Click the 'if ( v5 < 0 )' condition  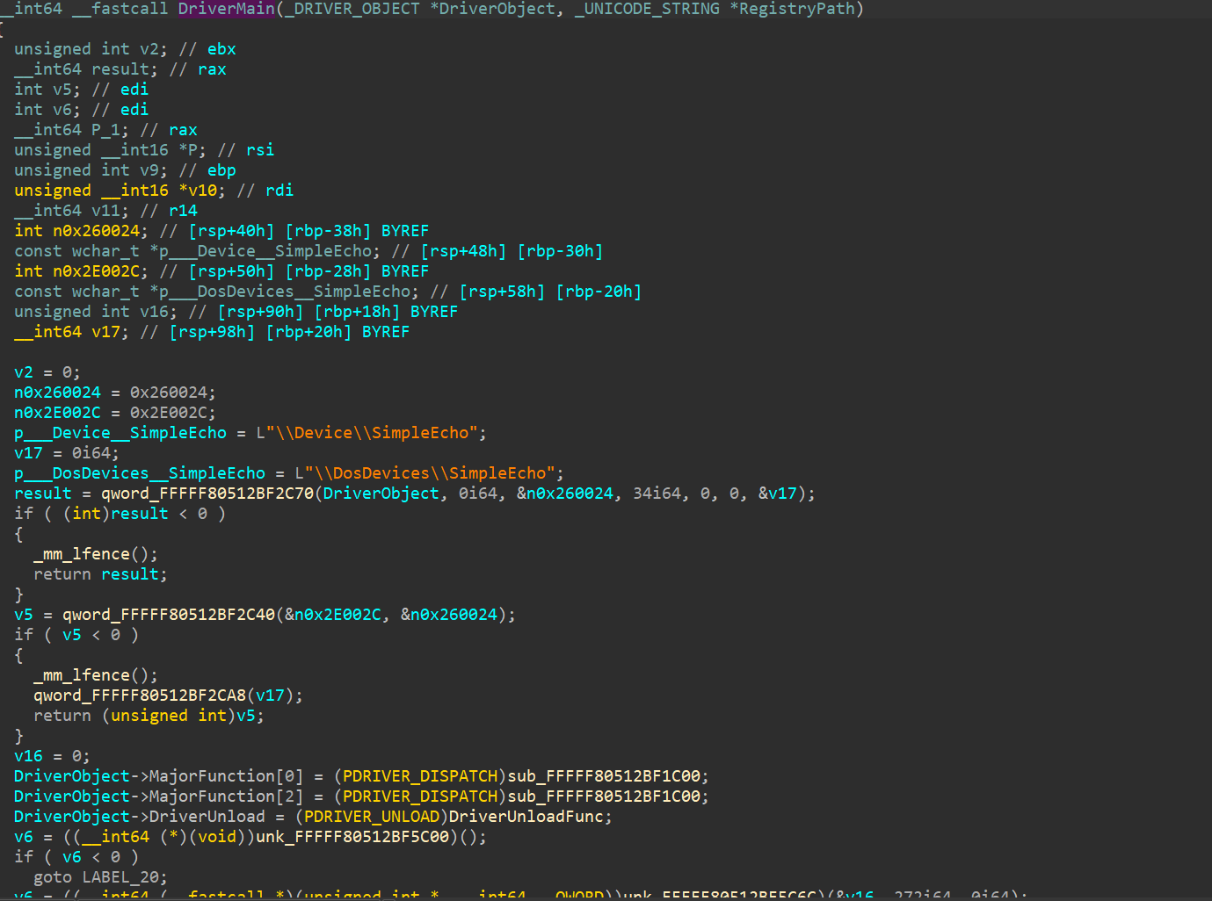76,635
